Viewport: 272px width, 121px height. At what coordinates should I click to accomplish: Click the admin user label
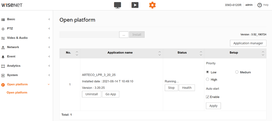point(249,5)
